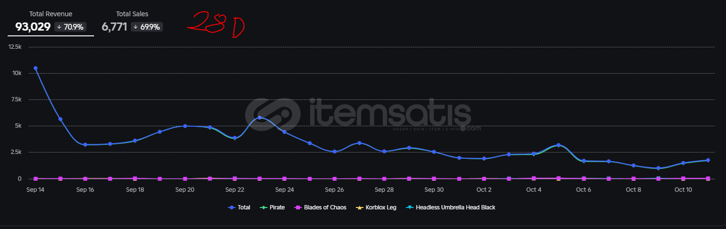Click the last Total point on Oct 11
The image size is (726, 229).
click(x=708, y=160)
